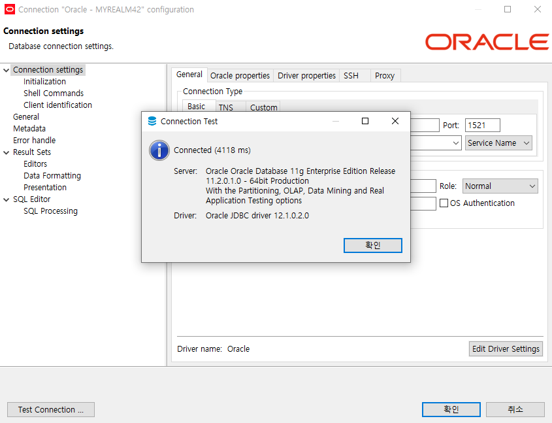Select Editors under Result Sets

click(35, 164)
